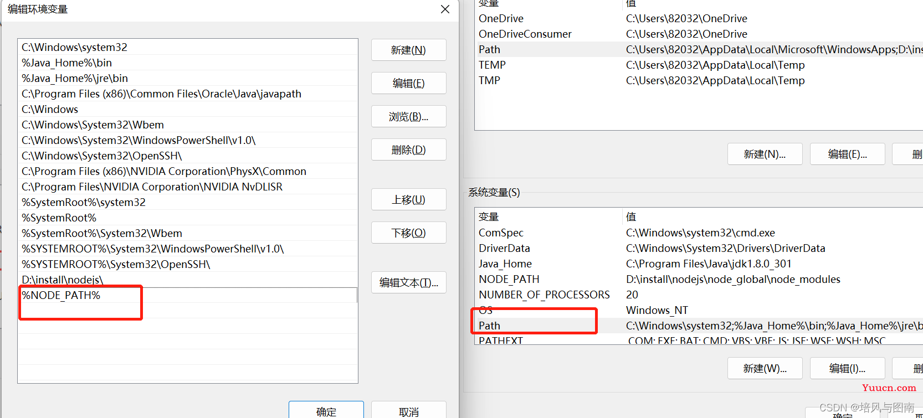Select the DriverData system variable row
This screenshot has height=418, width=923.
tap(699, 248)
